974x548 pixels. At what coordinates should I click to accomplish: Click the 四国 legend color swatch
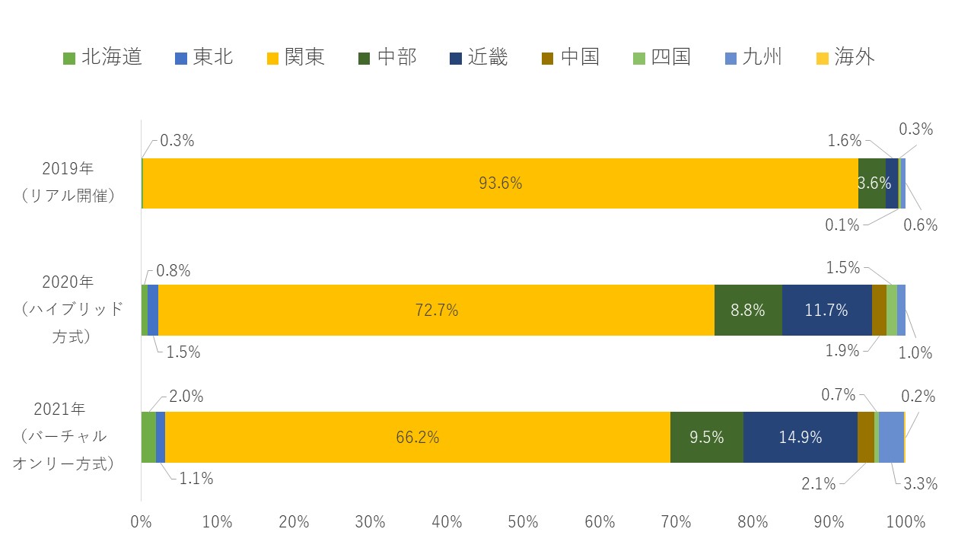point(639,57)
